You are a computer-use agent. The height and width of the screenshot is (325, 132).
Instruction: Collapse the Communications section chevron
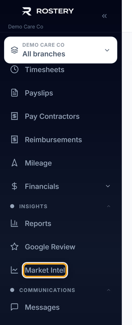click(109, 290)
